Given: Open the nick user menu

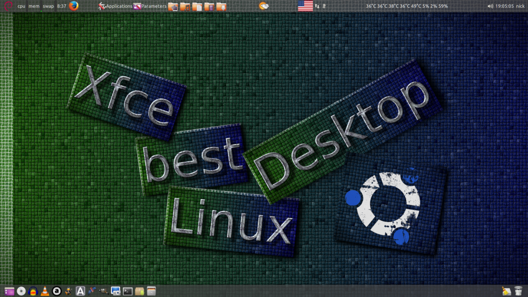Looking at the screenshot, I should tap(520, 6).
